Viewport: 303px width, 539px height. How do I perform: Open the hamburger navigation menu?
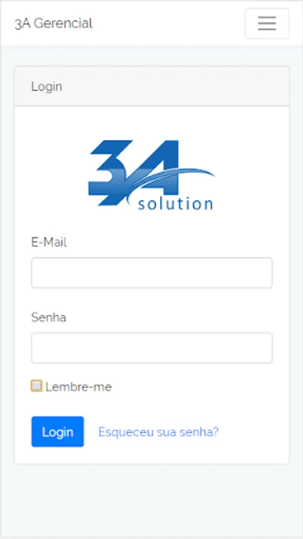click(x=267, y=23)
